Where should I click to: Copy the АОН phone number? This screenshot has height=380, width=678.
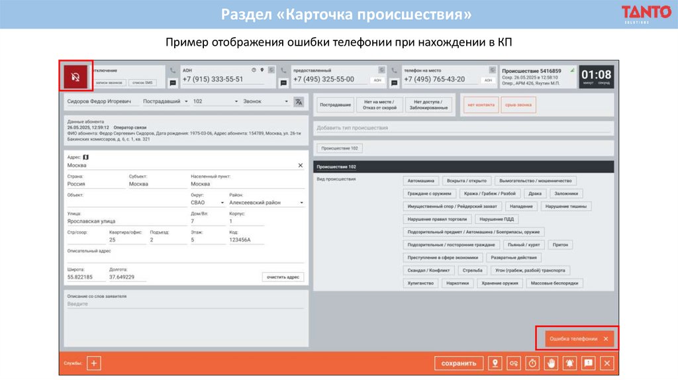tap(271, 70)
